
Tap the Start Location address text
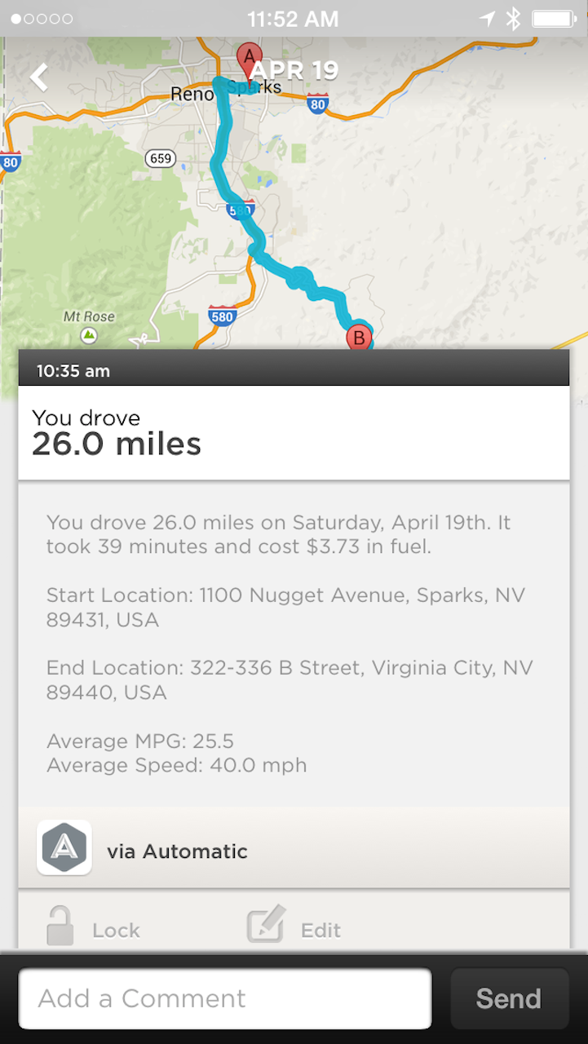point(285,608)
